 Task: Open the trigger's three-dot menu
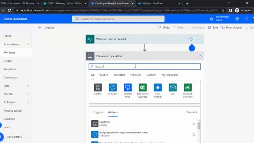(199, 39)
